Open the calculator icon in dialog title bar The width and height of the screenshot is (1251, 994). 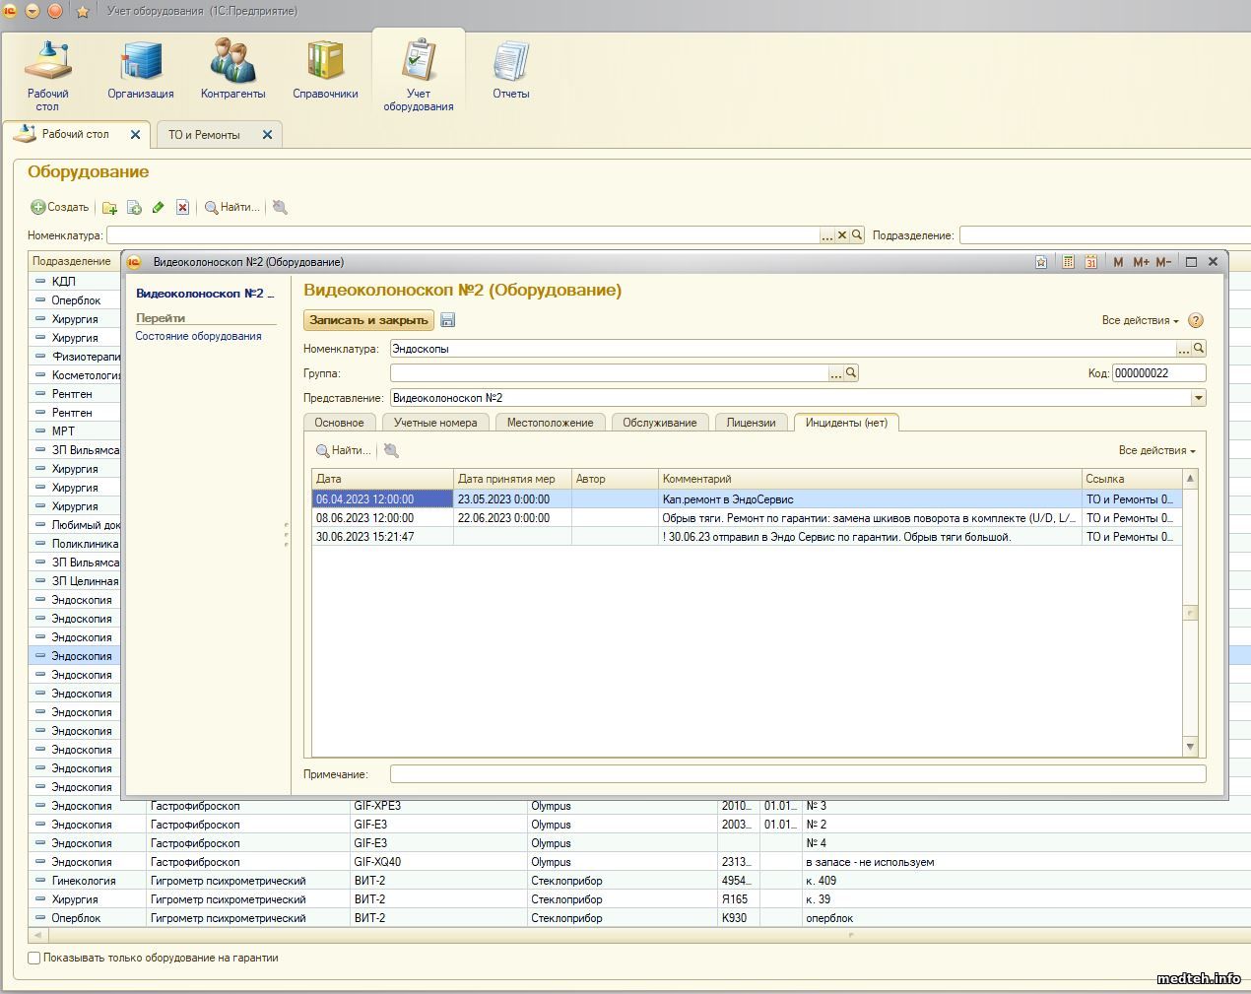[1068, 262]
